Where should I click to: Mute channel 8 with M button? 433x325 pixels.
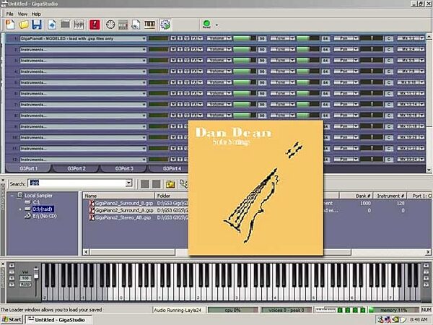(x=173, y=116)
